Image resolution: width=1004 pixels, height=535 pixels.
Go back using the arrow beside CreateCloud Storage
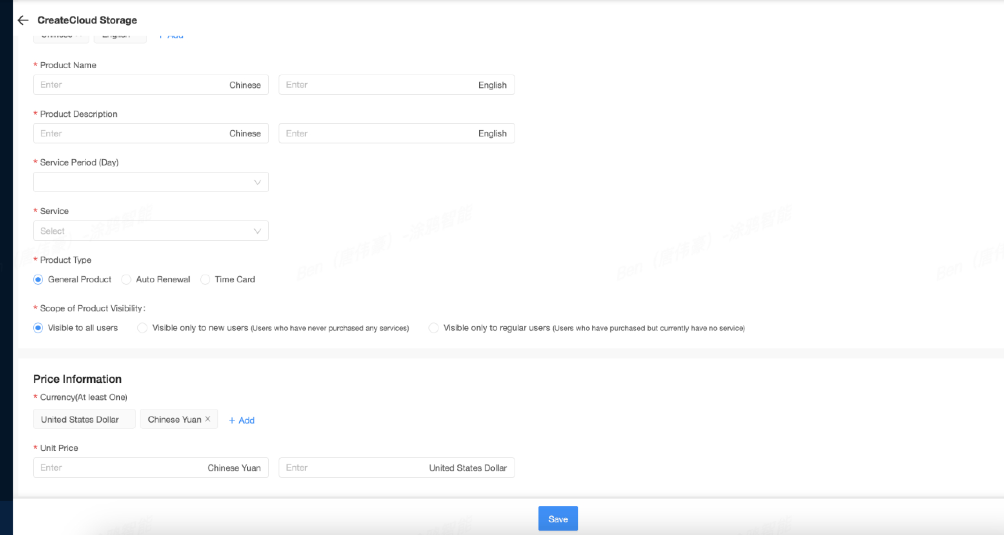click(24, 20)
